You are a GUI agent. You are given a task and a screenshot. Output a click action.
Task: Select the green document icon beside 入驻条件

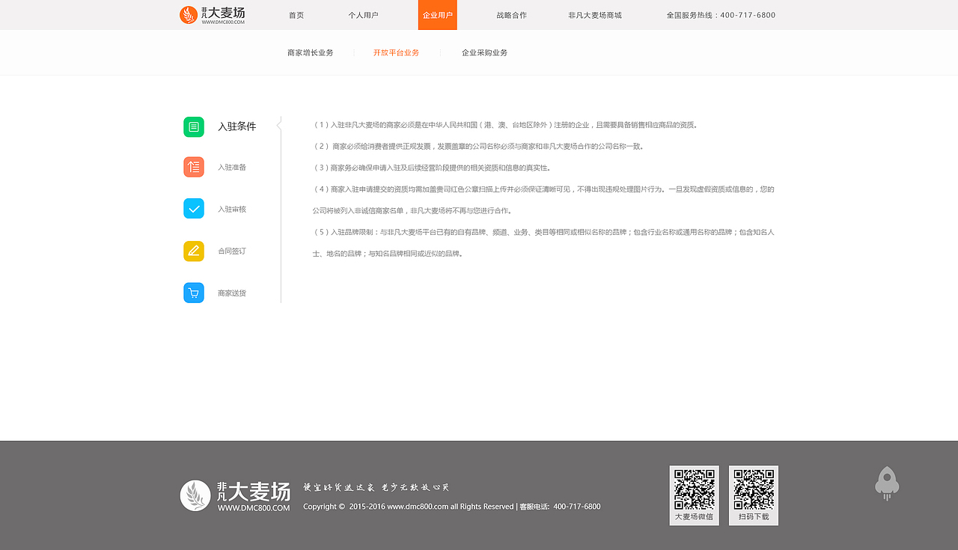[193, 126]
